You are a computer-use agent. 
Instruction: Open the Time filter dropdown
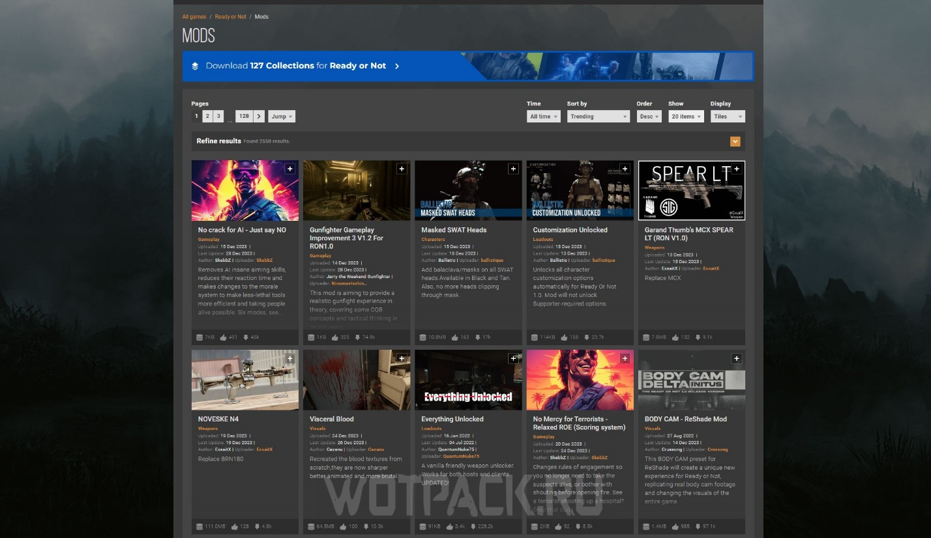click(x=543, y=117)
